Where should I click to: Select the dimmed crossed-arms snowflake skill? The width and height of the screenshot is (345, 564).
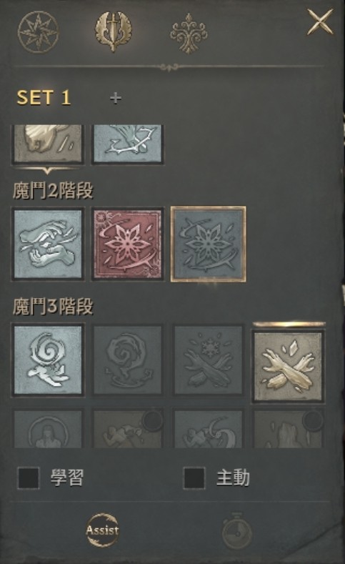click(x=208, y=360)
